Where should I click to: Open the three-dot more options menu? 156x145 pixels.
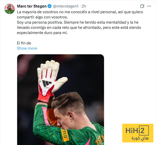(149, 6)
